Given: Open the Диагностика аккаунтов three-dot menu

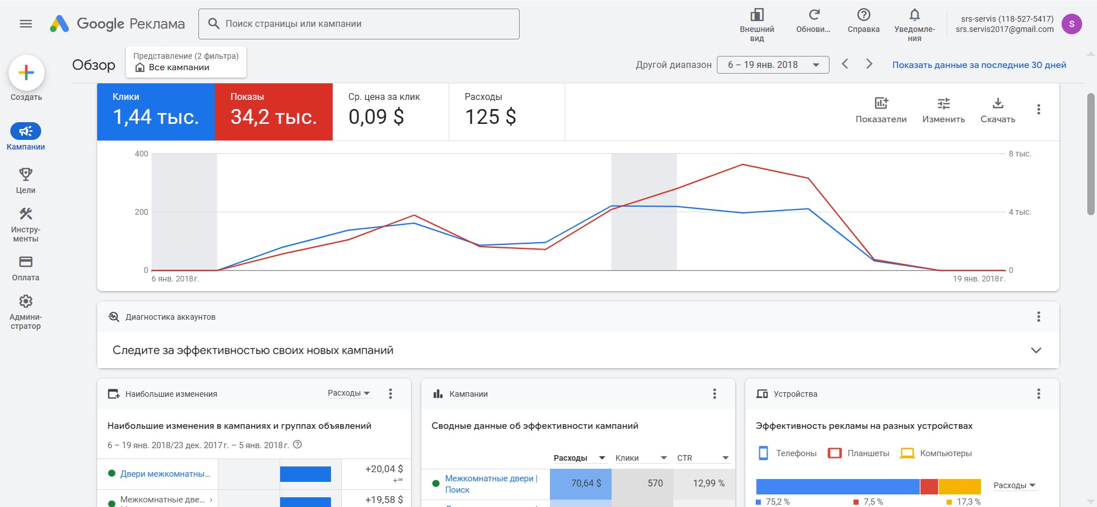Looking at the screenshot, I should point(1039,317).
